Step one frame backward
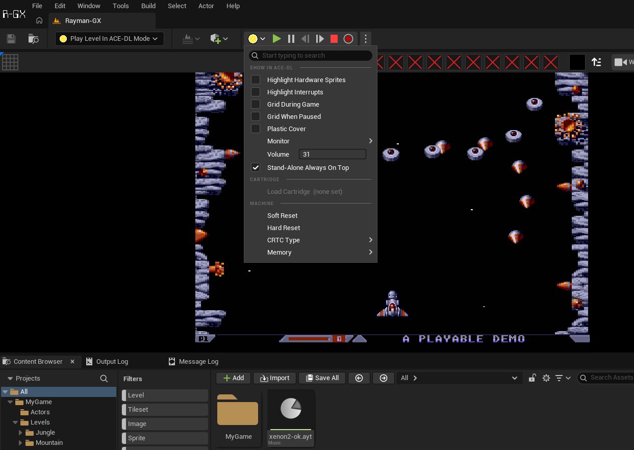Viewport: 634px width, 450px height. coord(306,39)
